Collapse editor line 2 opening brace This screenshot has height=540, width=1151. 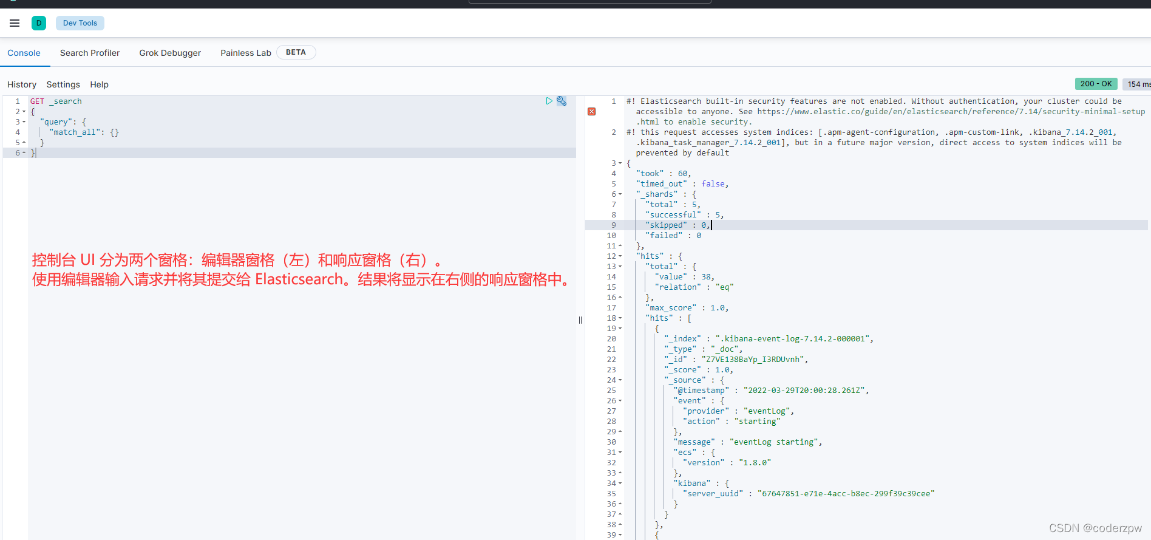pos(24,112)
